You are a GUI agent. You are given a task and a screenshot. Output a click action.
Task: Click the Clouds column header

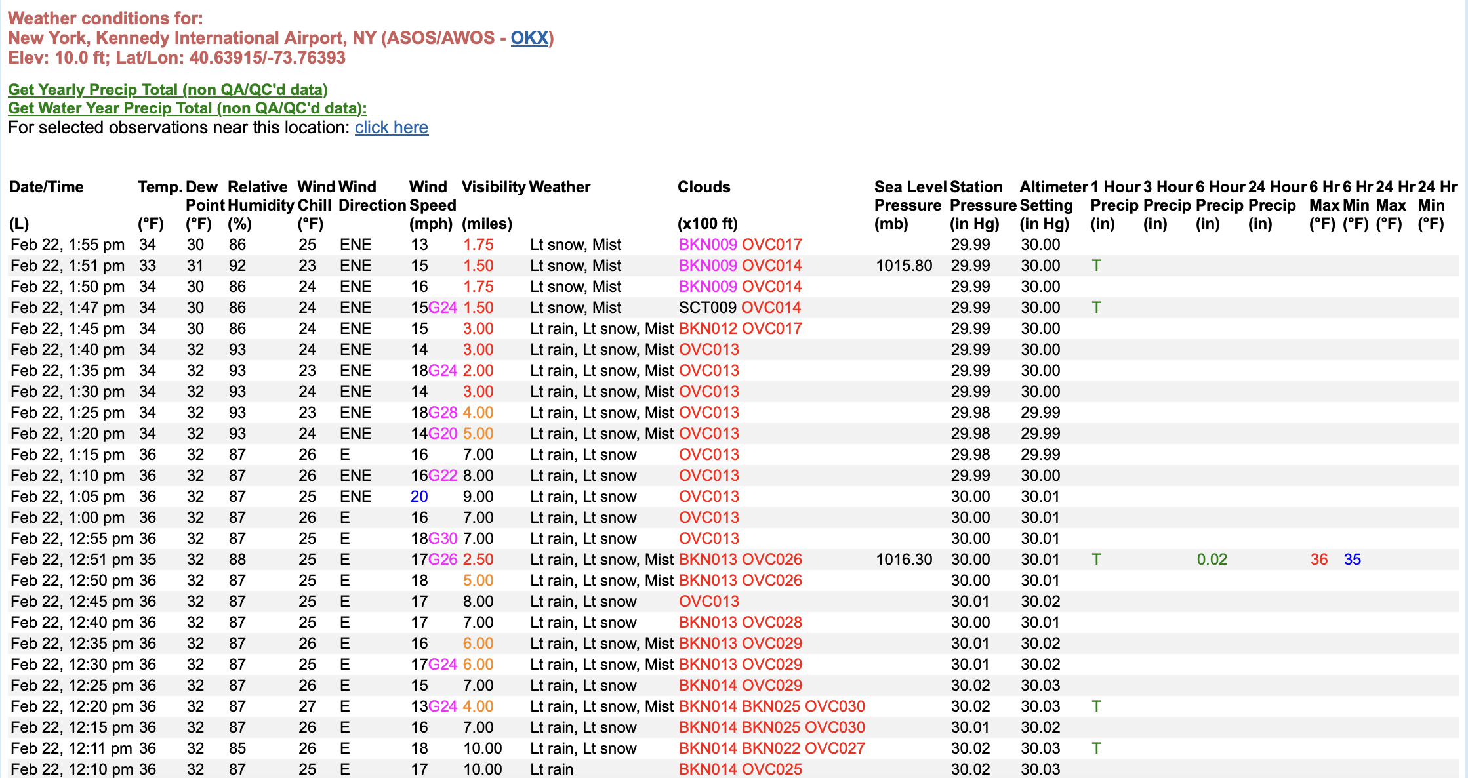[703, 187]
